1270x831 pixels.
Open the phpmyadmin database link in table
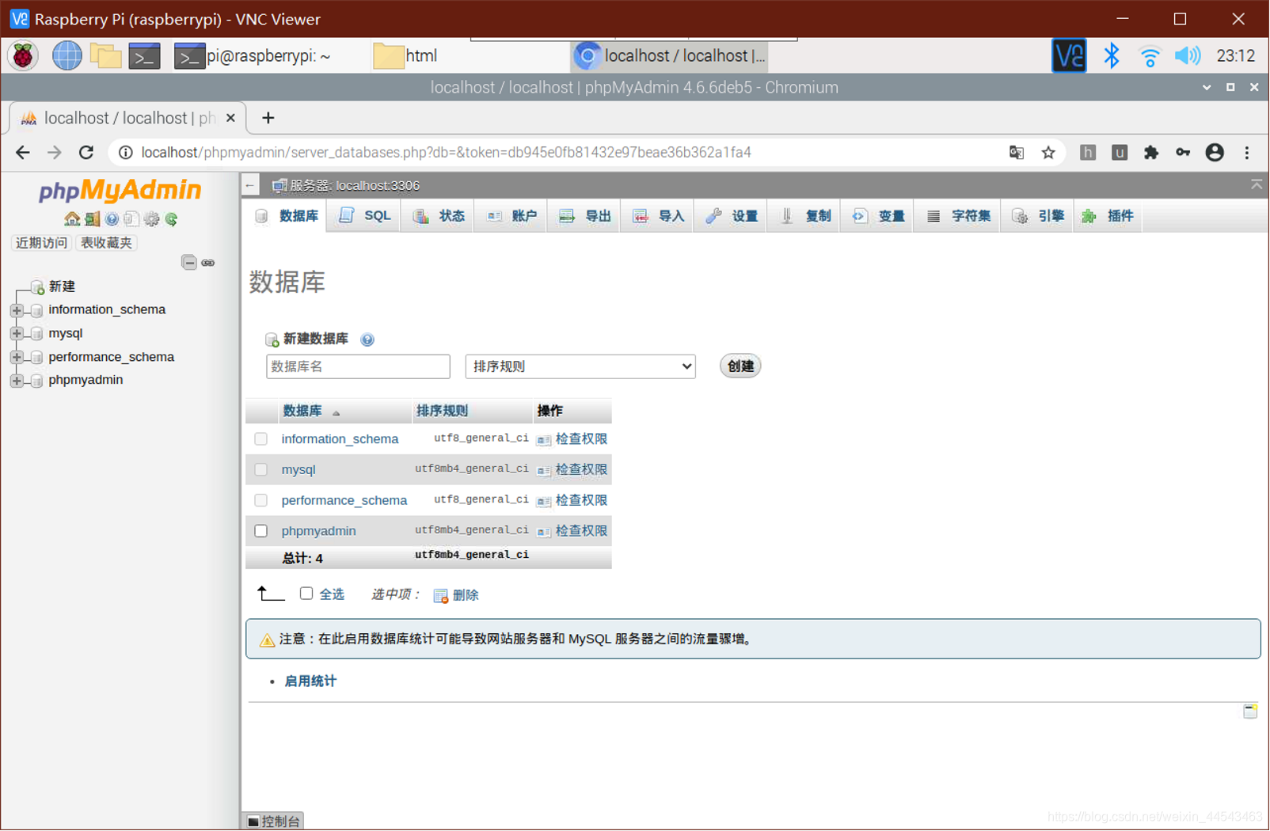[x=318, y=531]
